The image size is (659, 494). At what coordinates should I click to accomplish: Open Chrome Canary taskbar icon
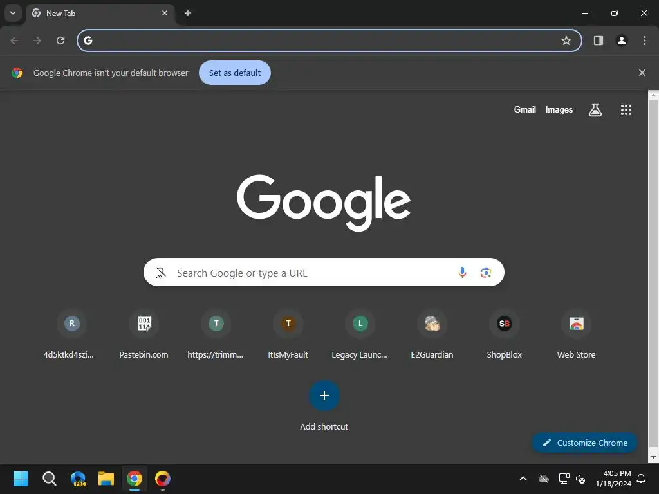163,479
